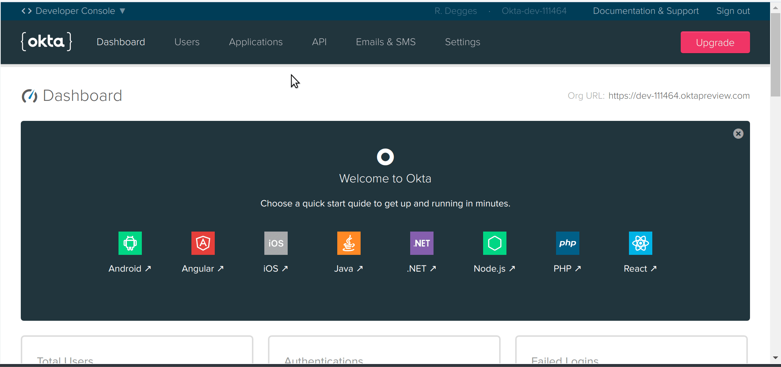Click the purple .NET icon
The image size is (781, 367).
point(421,243)
